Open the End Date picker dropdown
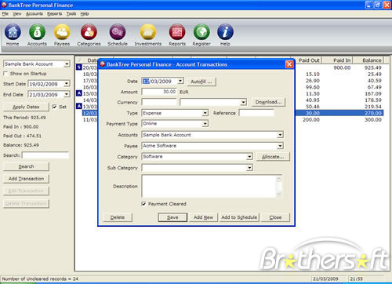 (x=67, y=94)
